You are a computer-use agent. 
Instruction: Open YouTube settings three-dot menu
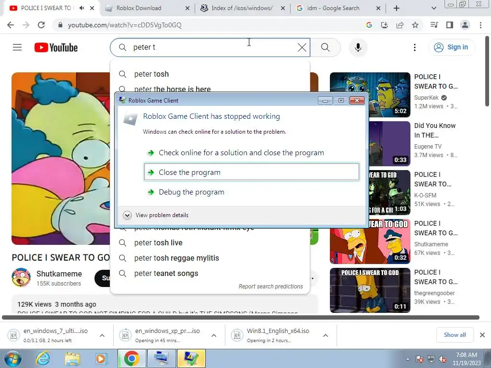415,47
